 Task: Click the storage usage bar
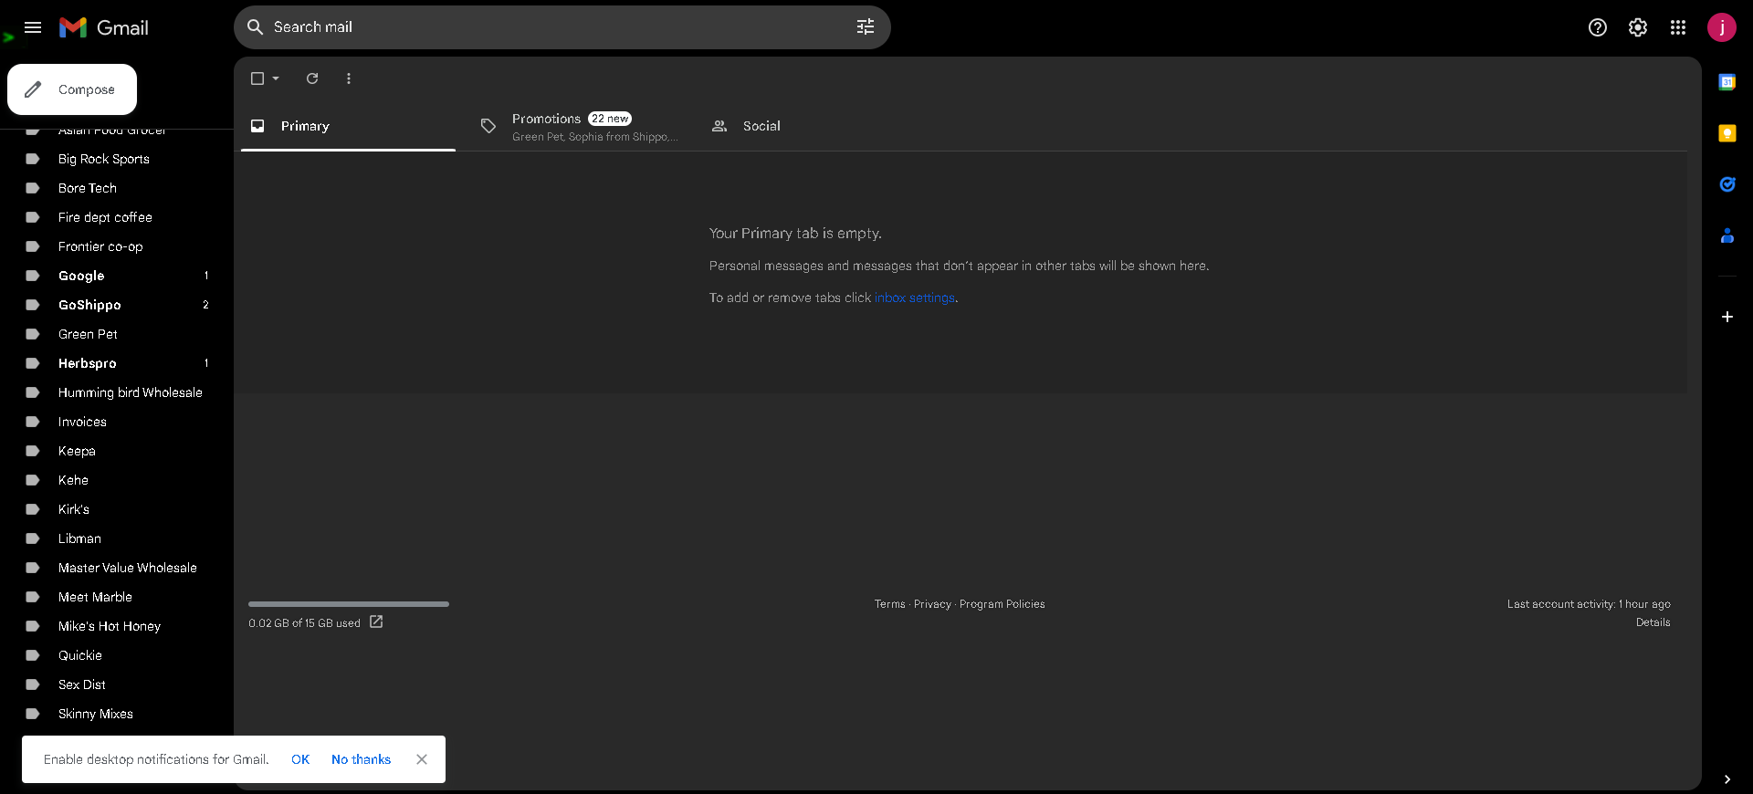pyautogui.click(x=349, y=604)
